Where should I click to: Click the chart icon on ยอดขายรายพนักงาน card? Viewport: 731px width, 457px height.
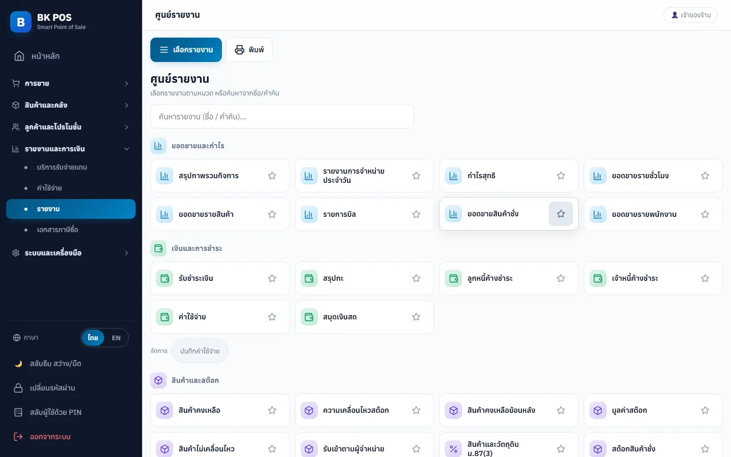point(597,214)
